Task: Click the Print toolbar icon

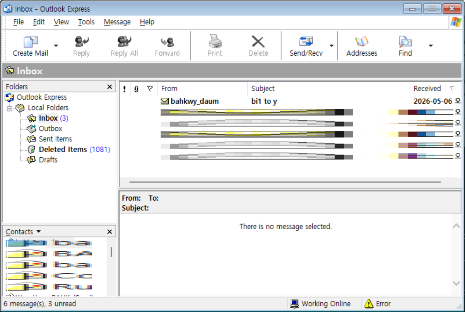Action: point(215,41)
